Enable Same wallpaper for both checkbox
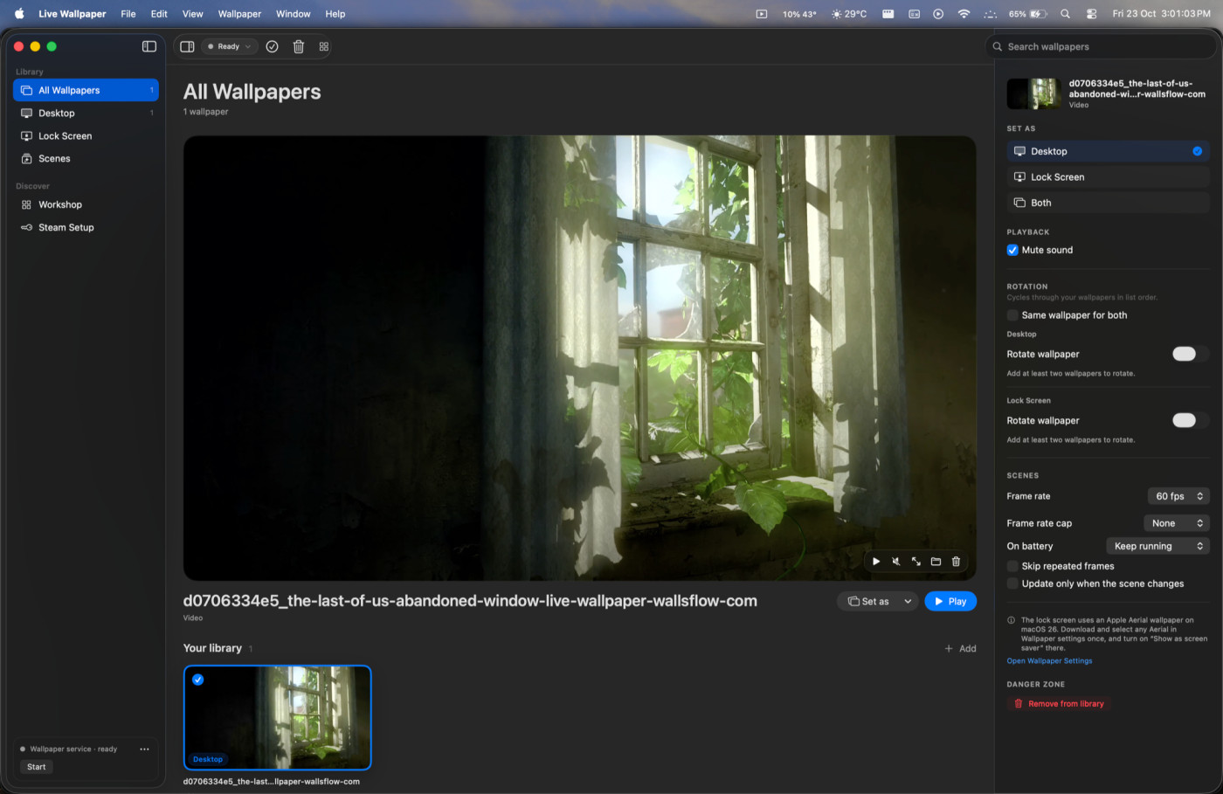This screenshot has width=1223, height=794. [x=1012, y=315]
